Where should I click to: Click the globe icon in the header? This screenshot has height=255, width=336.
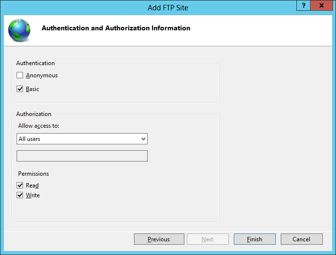coord(19,30)
